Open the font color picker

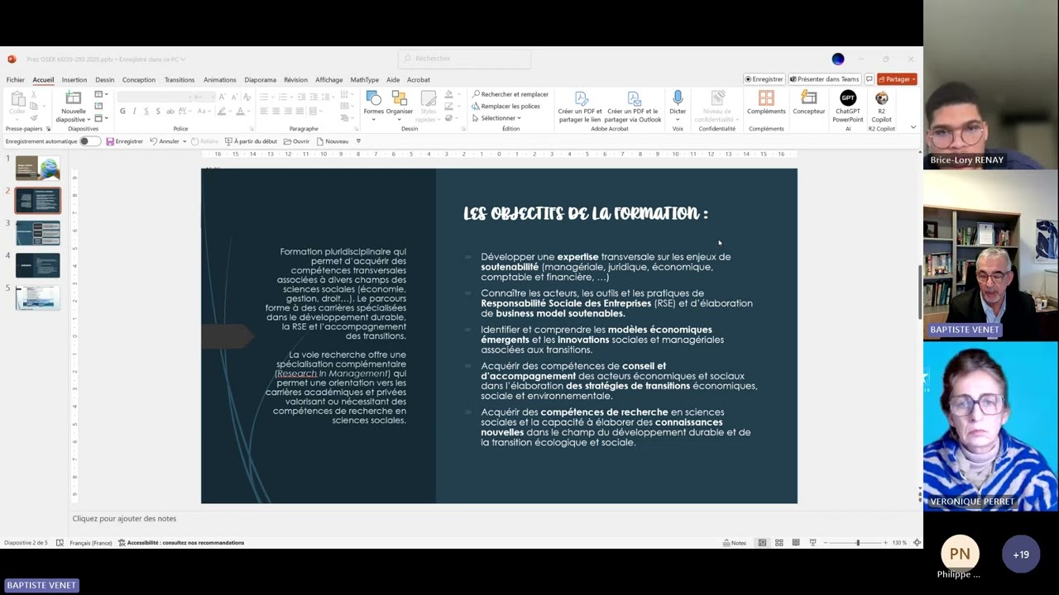(x=242, y=112)
